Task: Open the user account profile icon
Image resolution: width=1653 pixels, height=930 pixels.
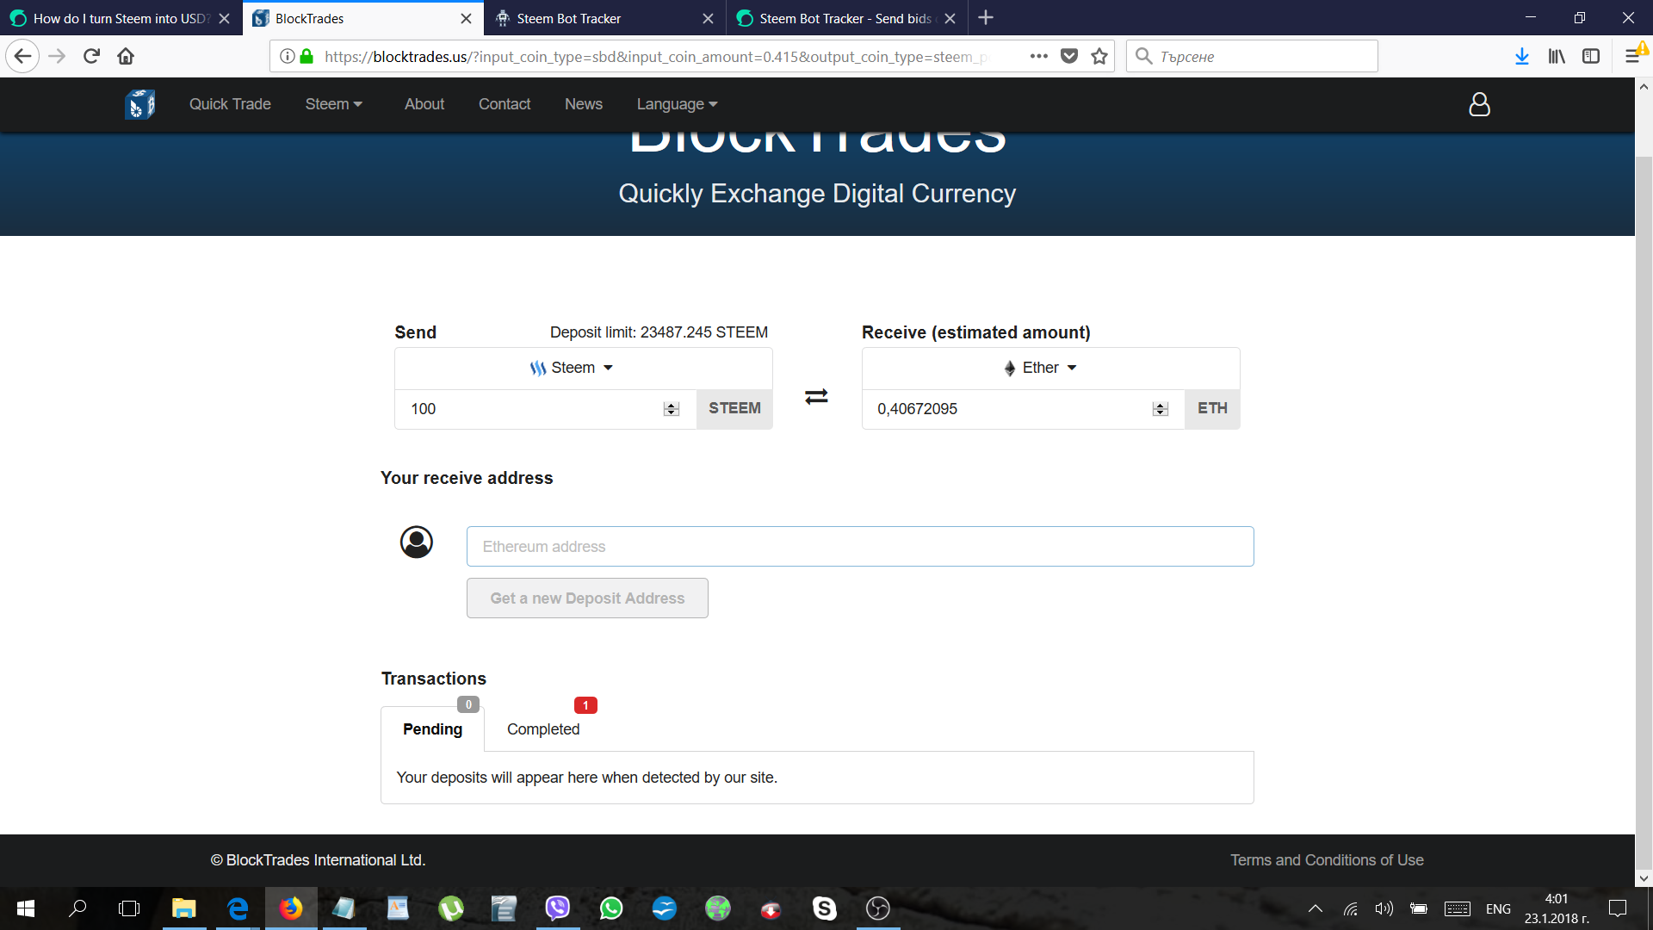Action: [1479, 104]
